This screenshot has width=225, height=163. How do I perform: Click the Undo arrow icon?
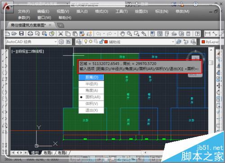point(99,34)
